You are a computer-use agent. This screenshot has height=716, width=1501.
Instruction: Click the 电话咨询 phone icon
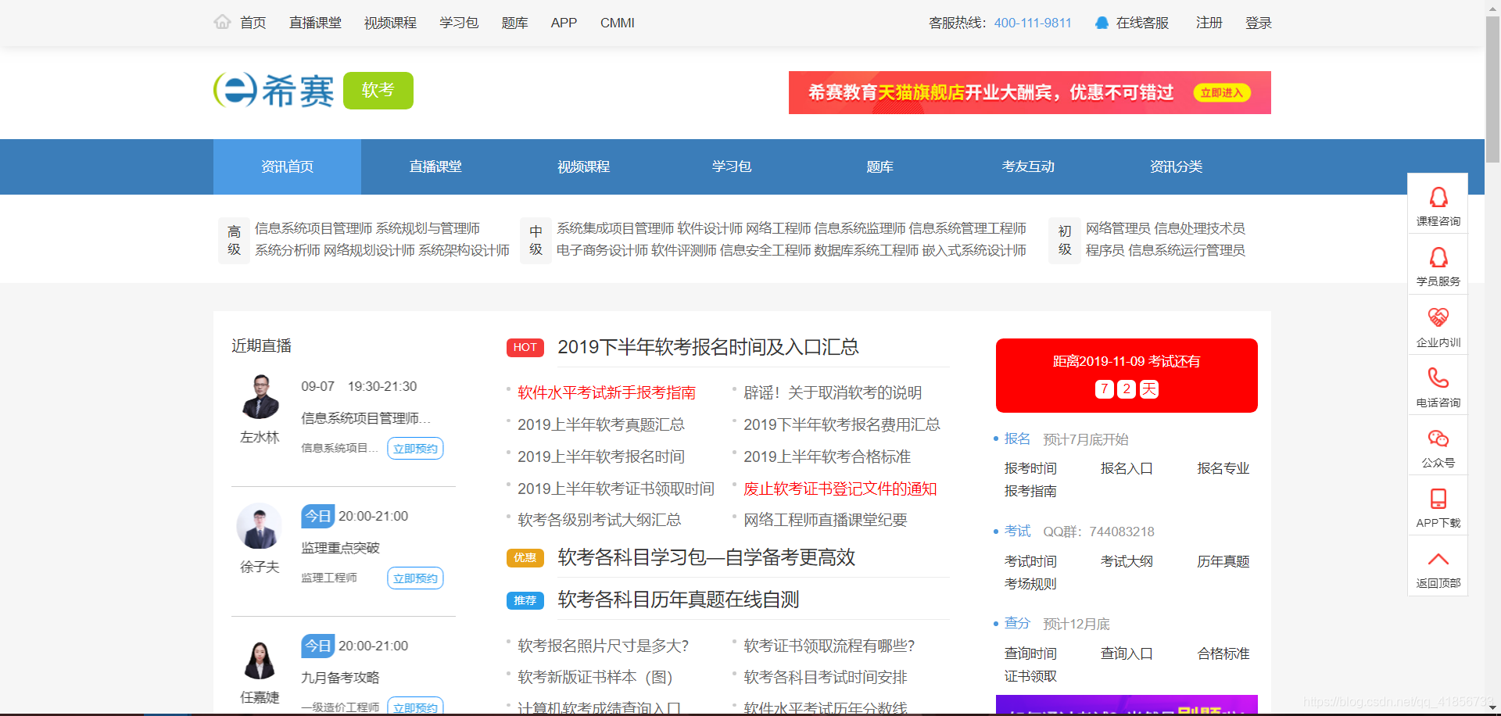1438,378
